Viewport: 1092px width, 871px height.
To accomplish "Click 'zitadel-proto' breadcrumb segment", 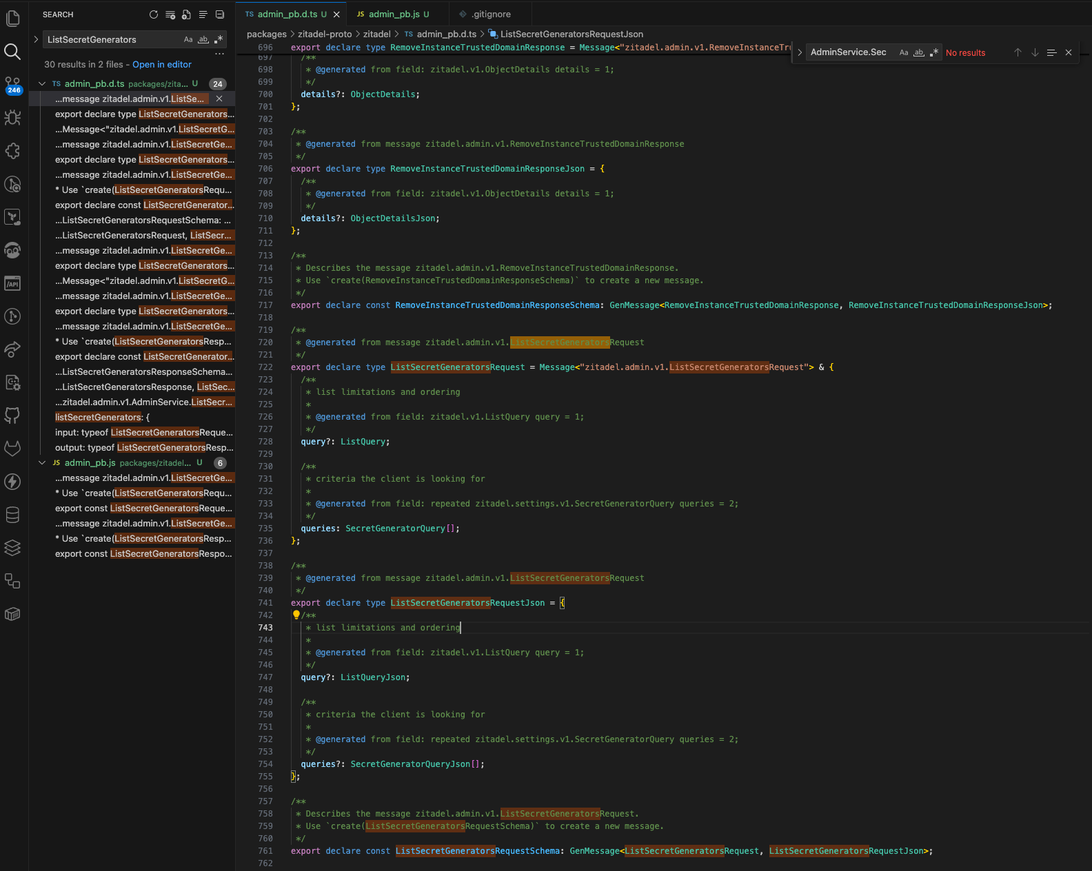I will tap(325, 34).
